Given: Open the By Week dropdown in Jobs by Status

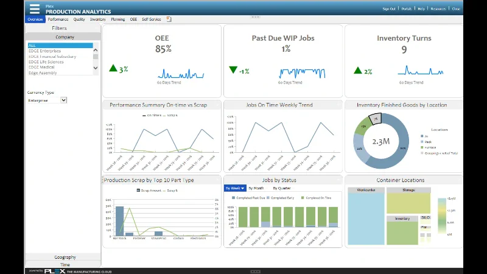Looking at the screenshot, I should coord(235,188).
